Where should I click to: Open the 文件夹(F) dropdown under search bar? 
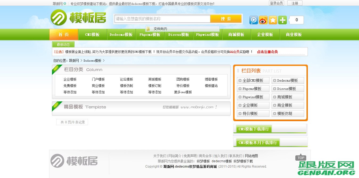160,29
